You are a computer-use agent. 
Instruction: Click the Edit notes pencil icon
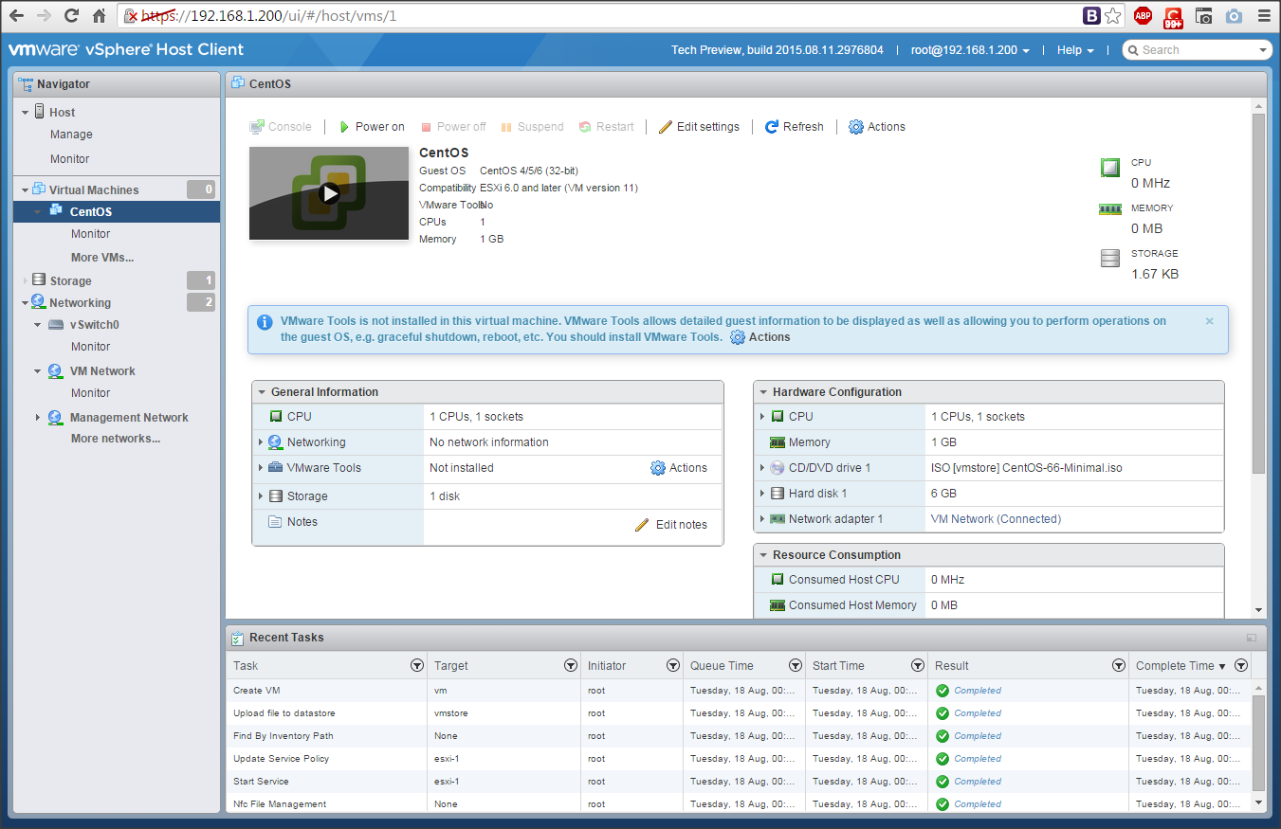[642, 525]
